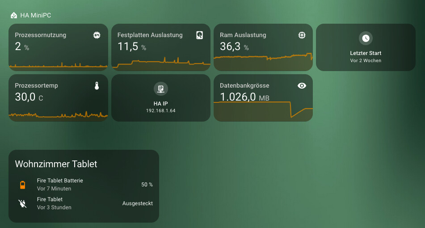Open the Ram Auslastung card title
This screenshot has height=228, width=425.
point(243,35)
